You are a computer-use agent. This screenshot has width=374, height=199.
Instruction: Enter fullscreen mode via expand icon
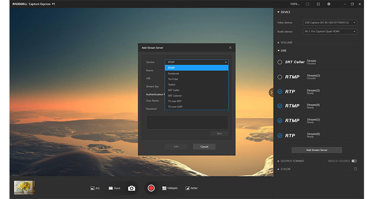pyautogui.click(x=318, y=4)
